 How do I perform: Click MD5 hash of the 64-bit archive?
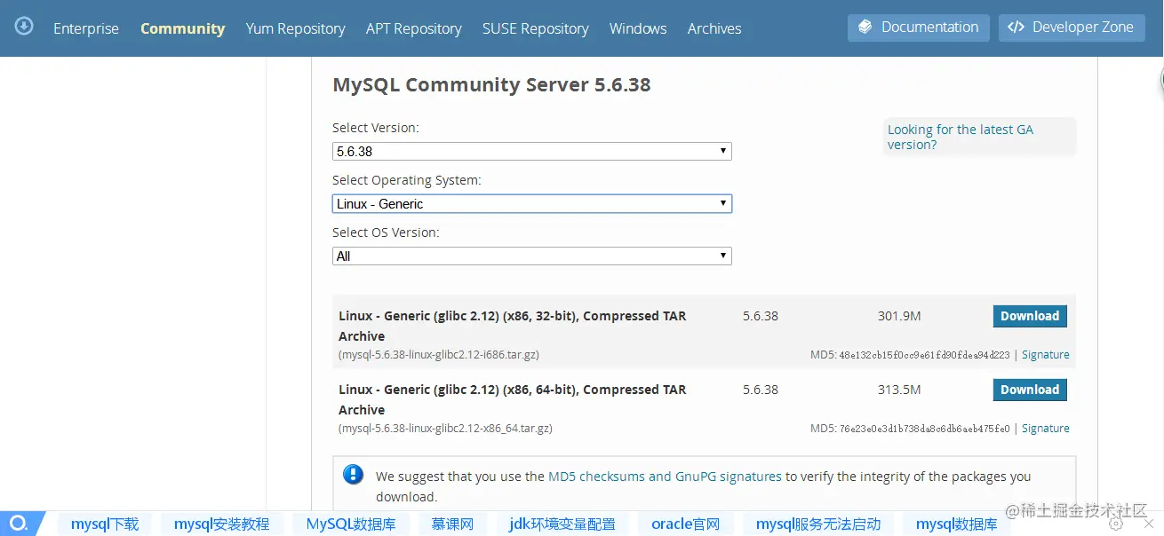[924, 429]
